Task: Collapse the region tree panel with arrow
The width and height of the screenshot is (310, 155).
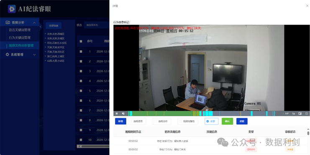Action: 41,27
